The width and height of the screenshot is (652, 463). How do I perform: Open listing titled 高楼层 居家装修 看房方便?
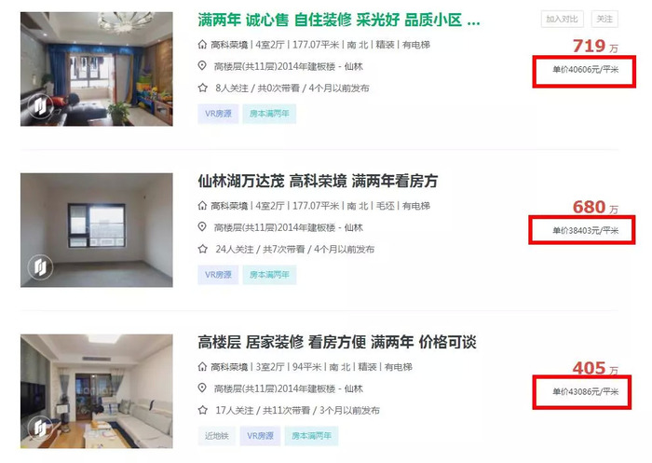pyautogui.click(x=337, y=343)
